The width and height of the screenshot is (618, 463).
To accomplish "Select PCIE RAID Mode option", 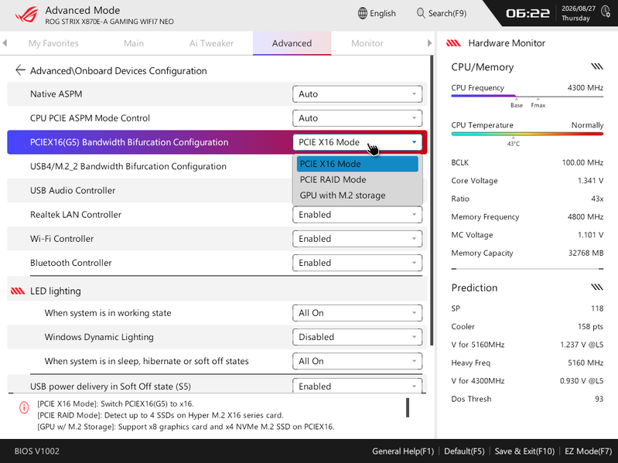I will (357, 179).
